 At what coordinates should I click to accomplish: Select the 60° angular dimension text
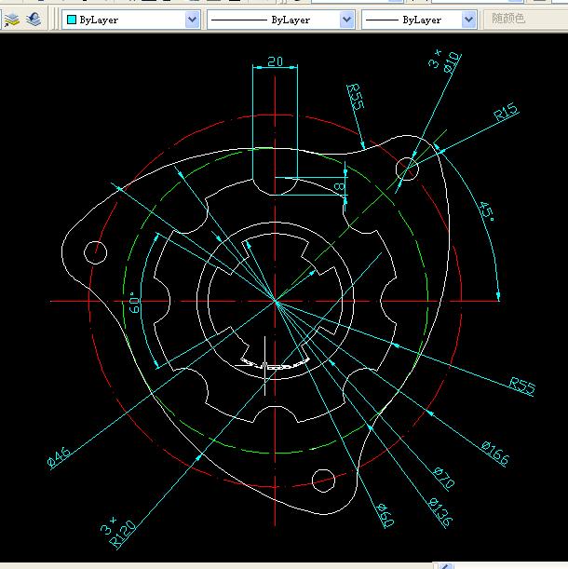tap(134, 303)
